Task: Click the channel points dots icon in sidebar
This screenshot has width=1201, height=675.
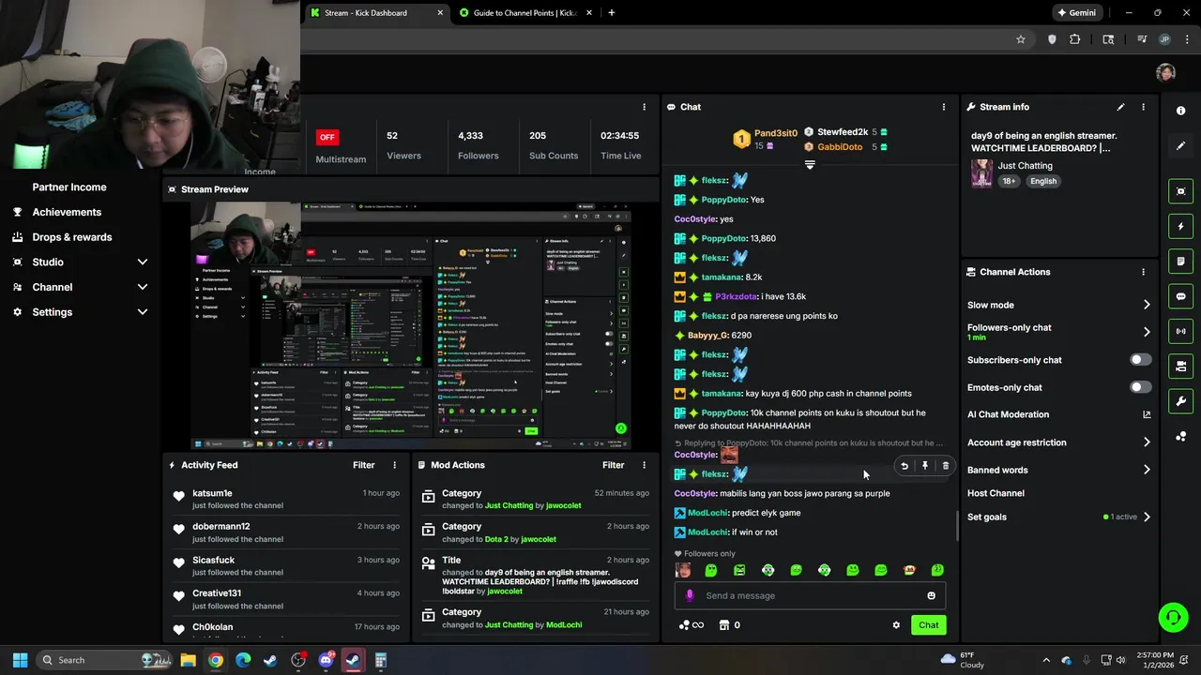Action: (1180, 436)
